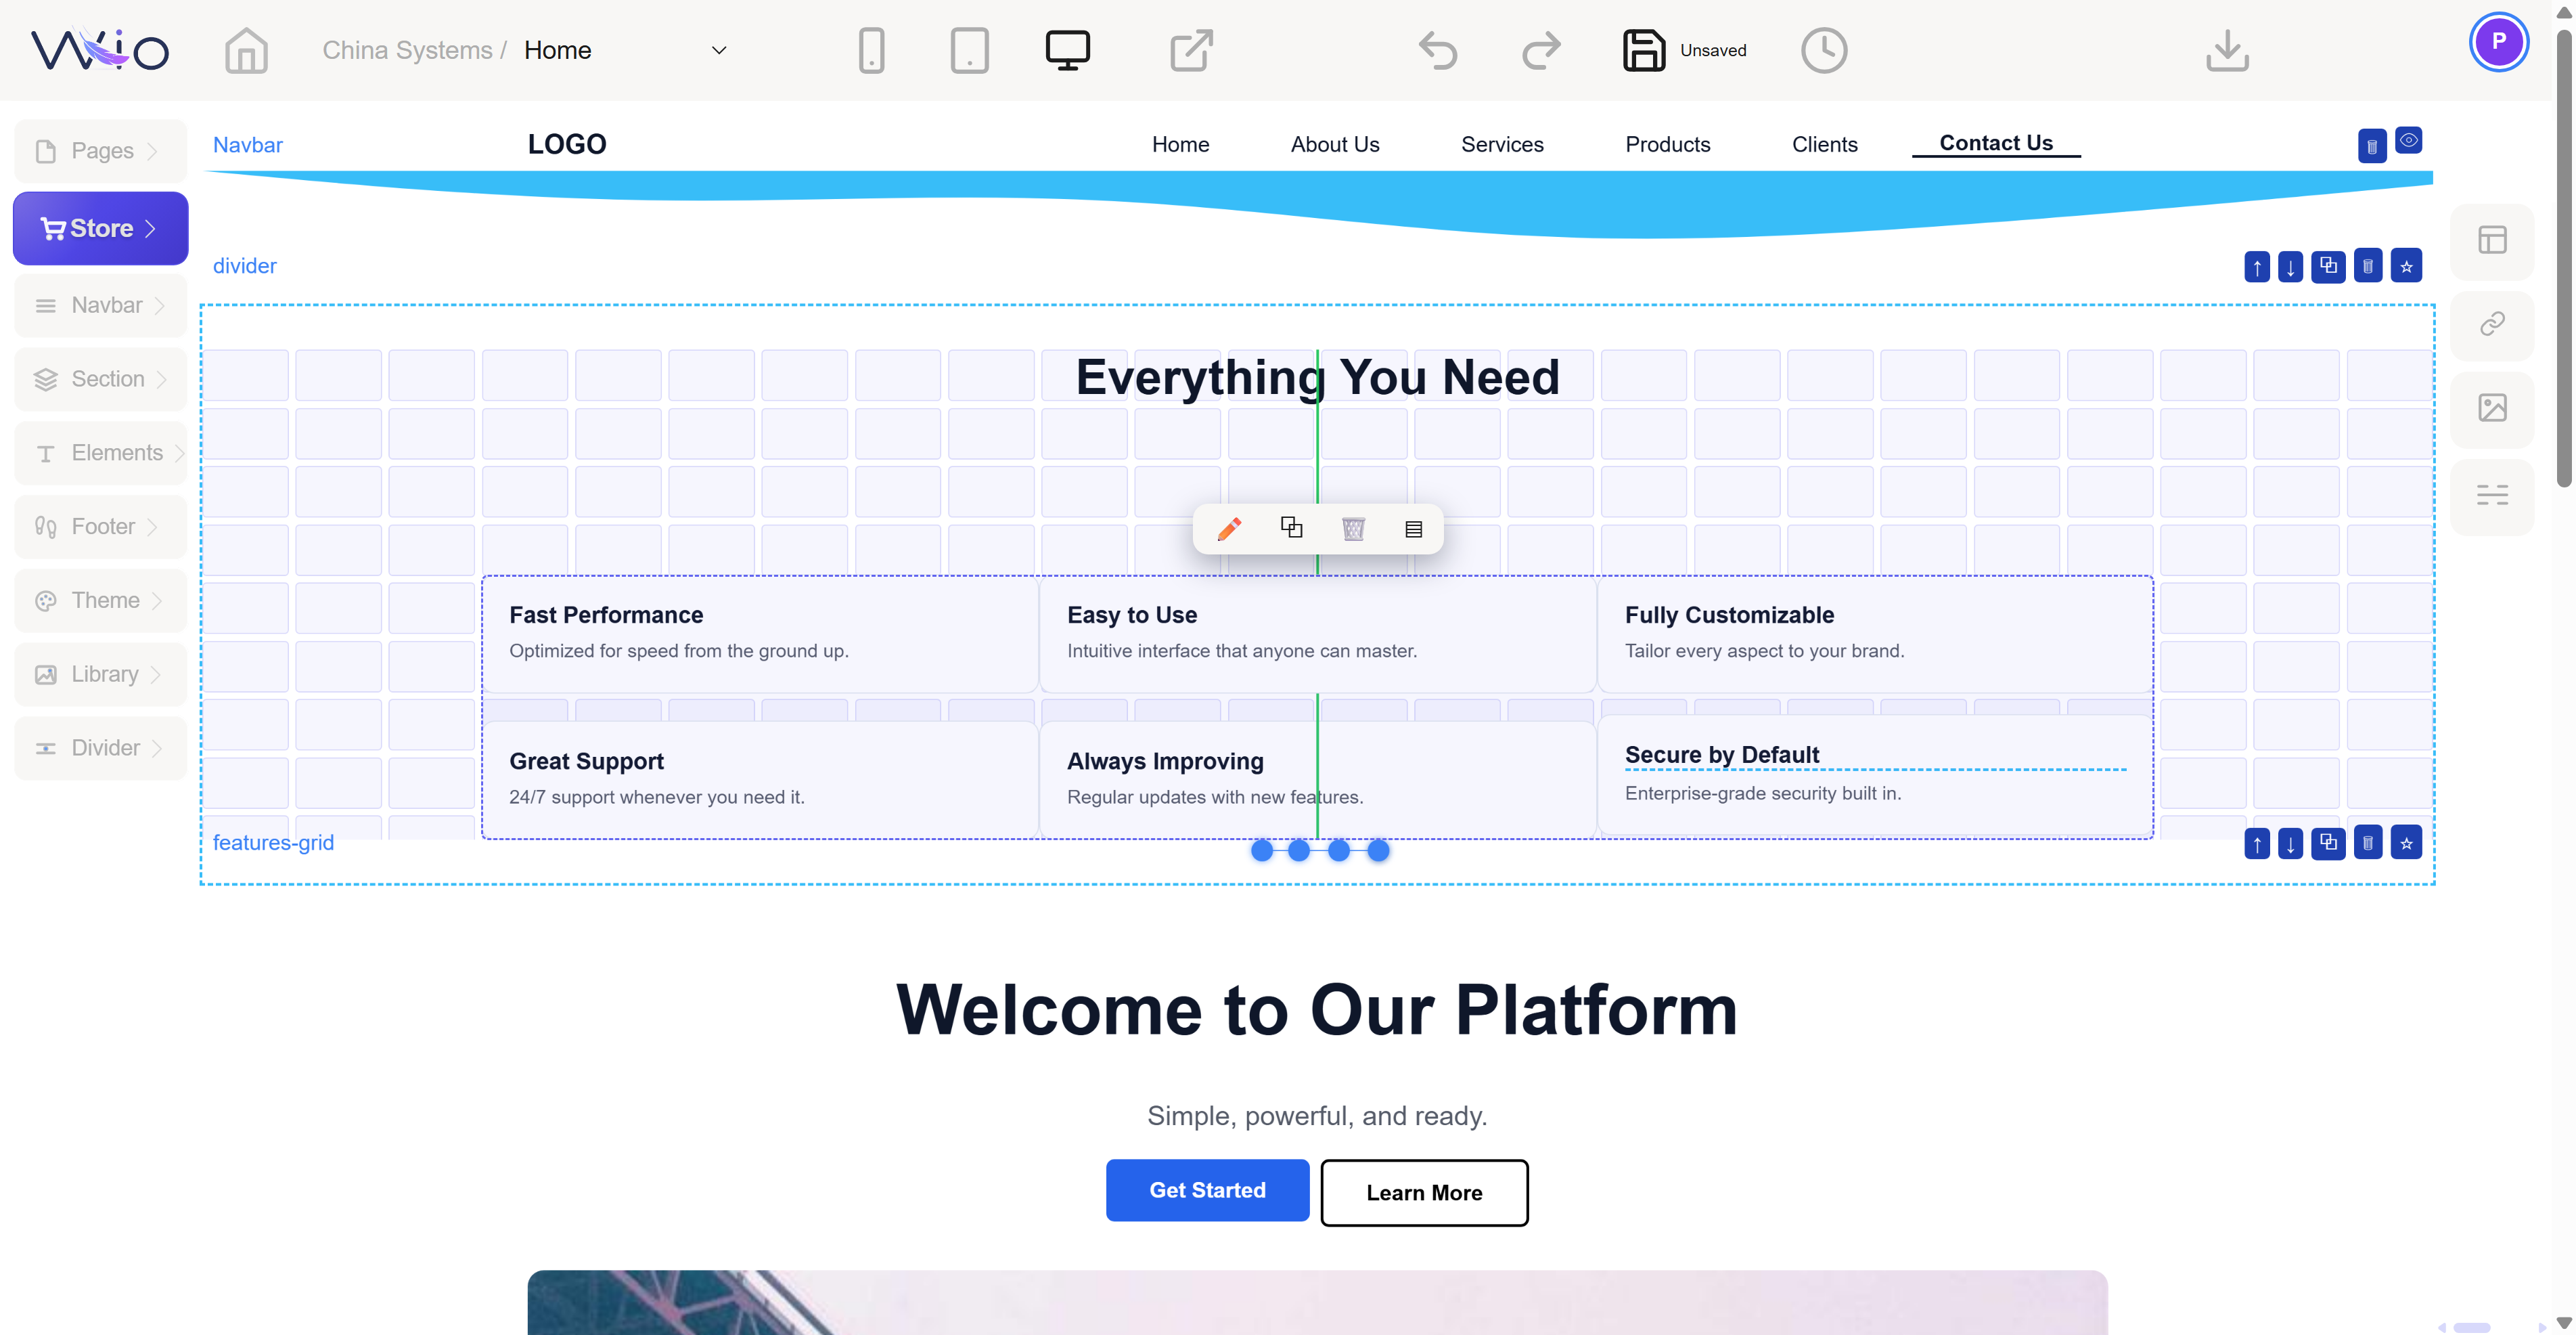This screenshot has width=2576, height=1335.
Task: Select the Navbar section label
Action: [x=248, y=145]
